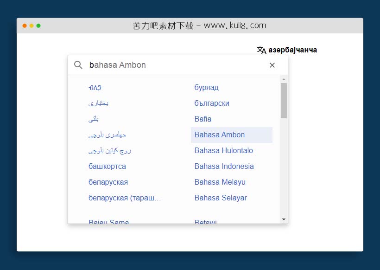Screen dimensions: 380x270
Task: Pick беларуская language entry
Action: (108, 182)
